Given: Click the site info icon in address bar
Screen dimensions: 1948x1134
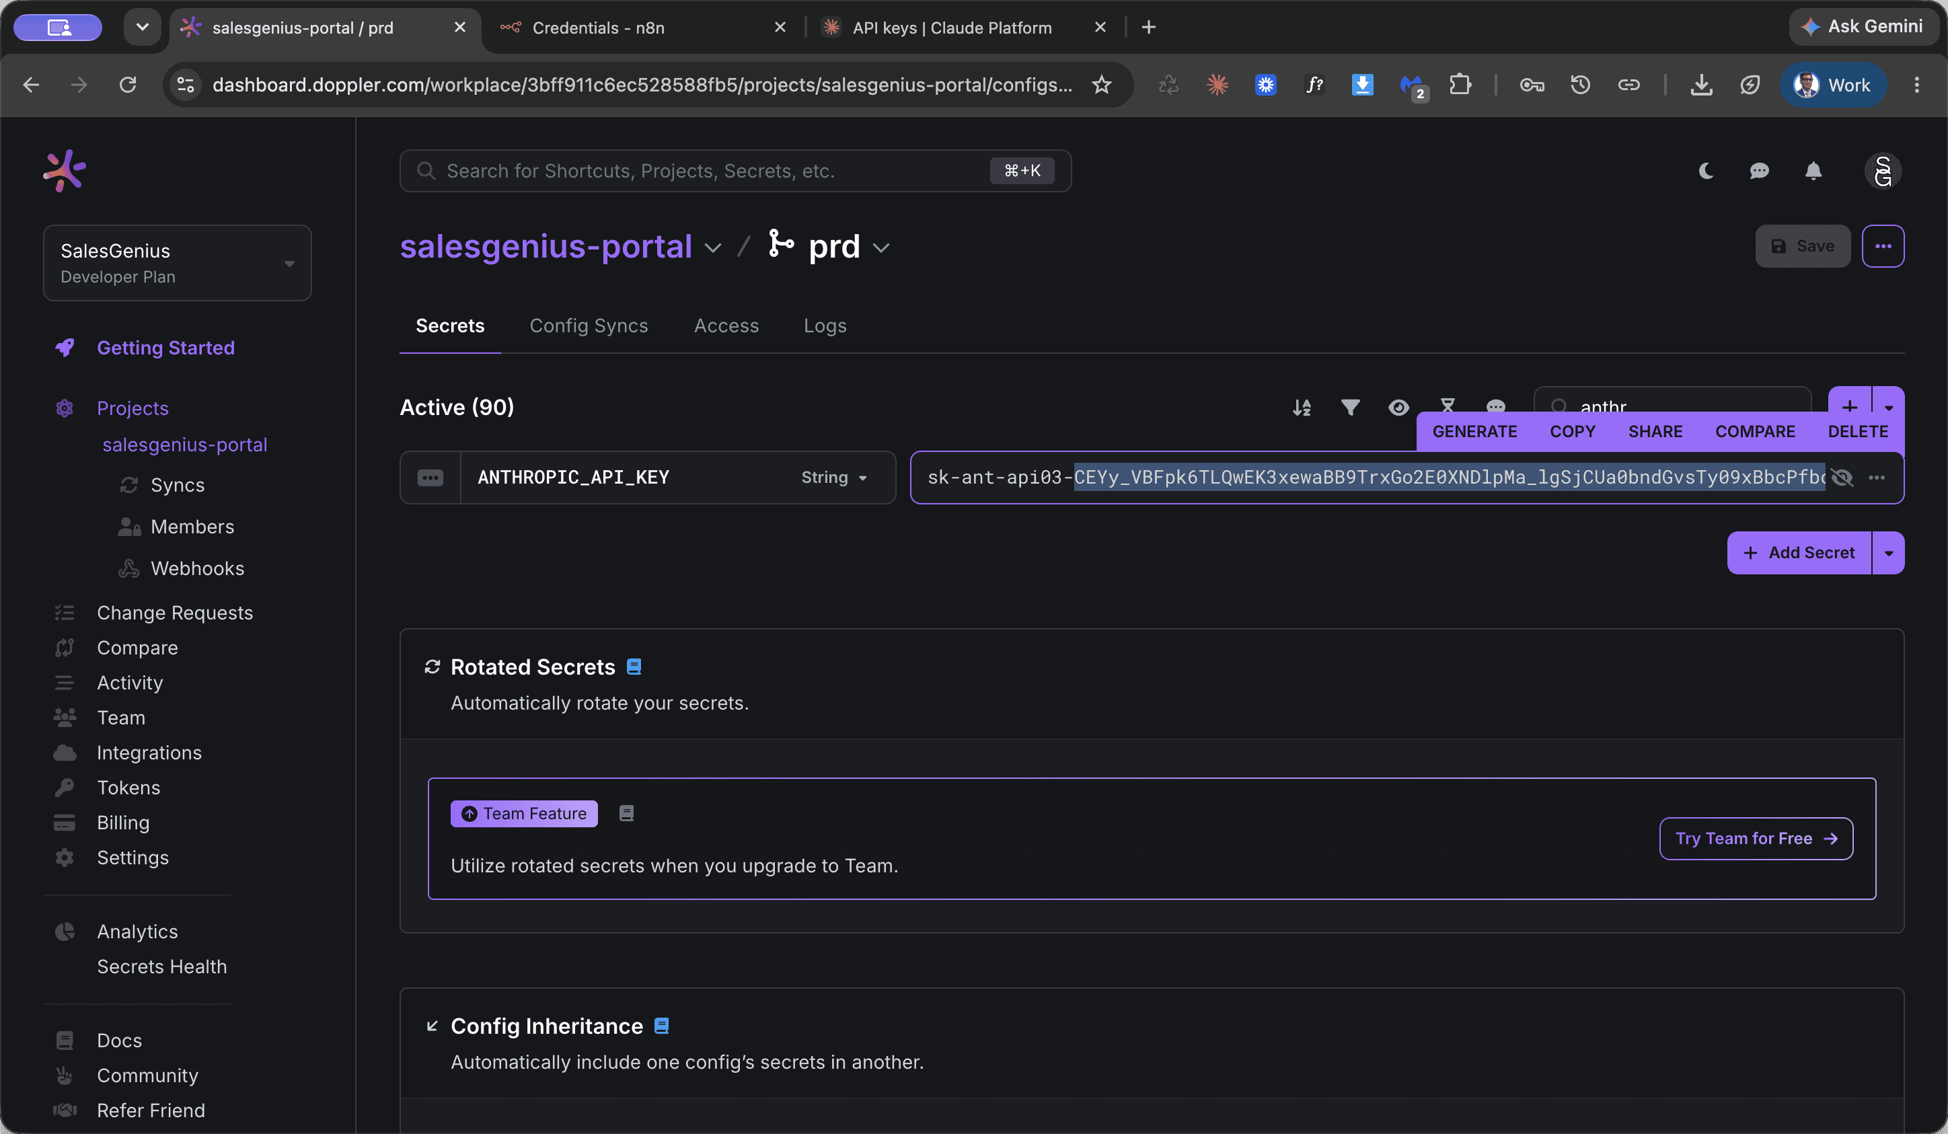Looking at the screenshot, I should click(x=186, y=85).
